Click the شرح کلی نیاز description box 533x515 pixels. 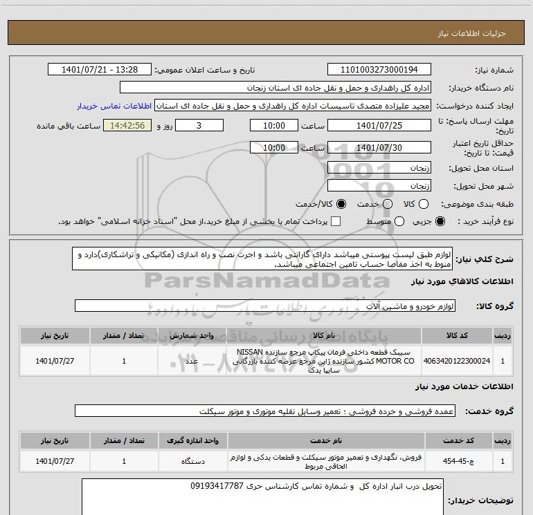click(x=262, y=259)
